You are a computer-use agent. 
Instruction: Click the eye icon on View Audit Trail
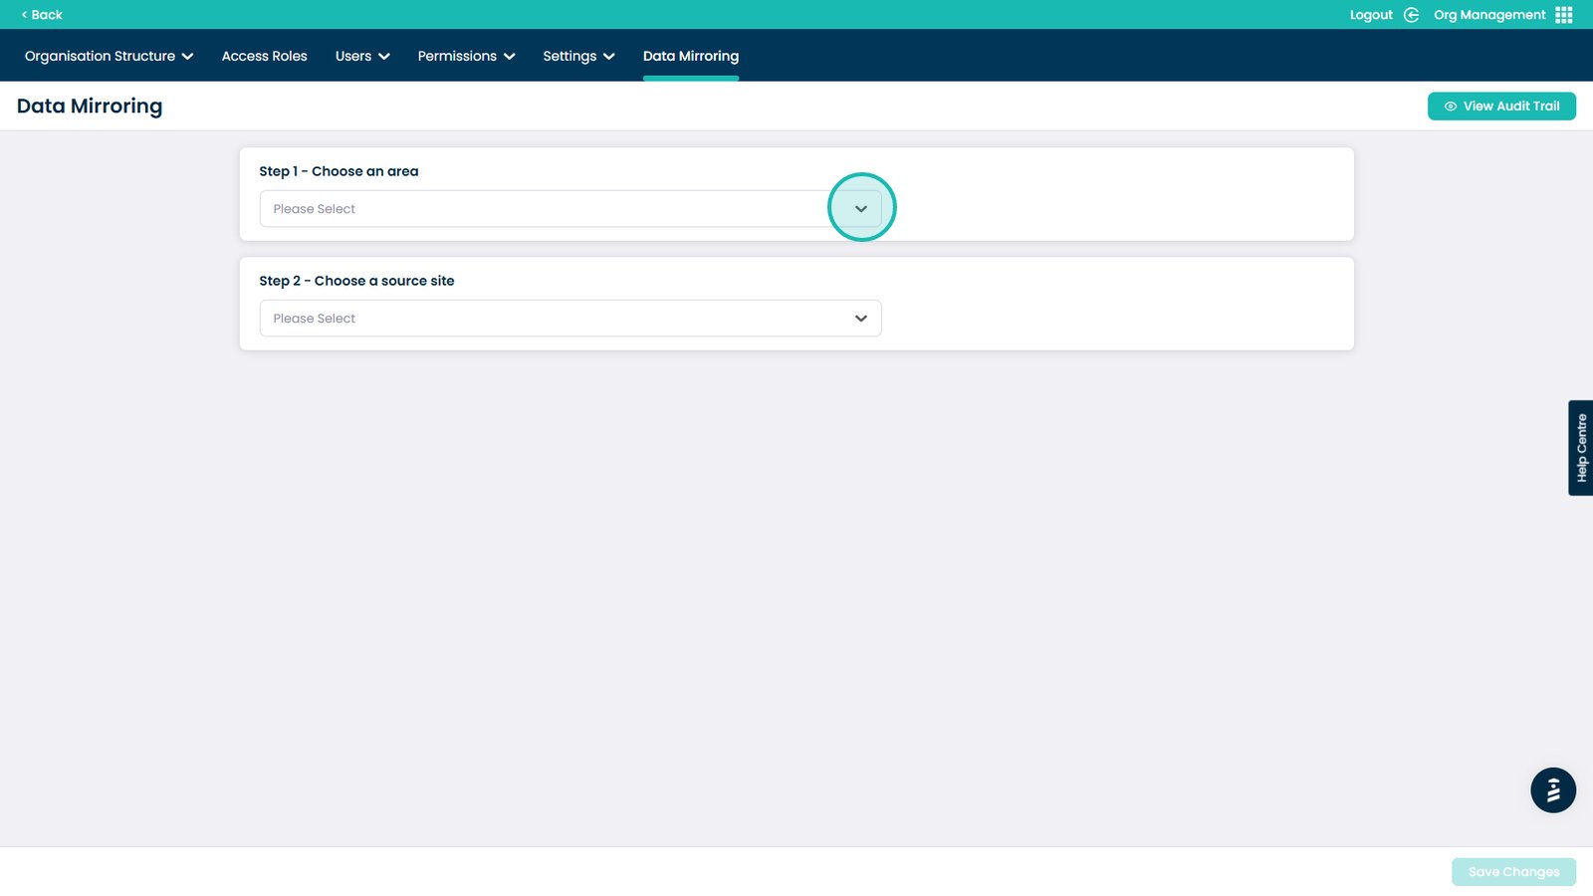pyautogui.click(x=1451, y=107)
